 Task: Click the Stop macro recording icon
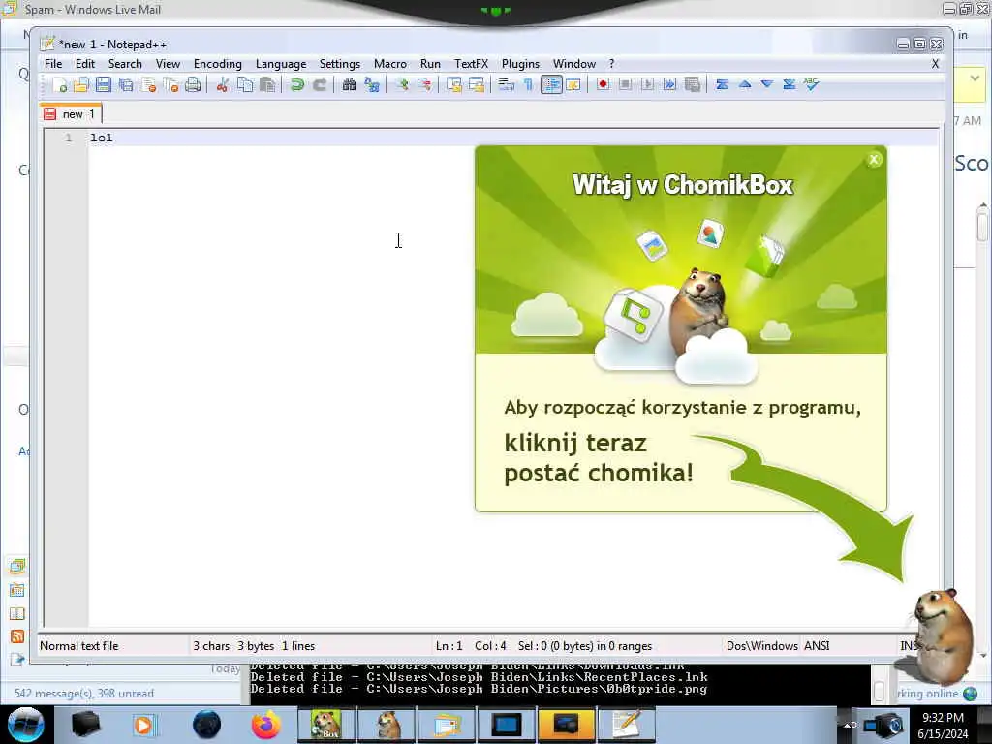click(625, 84)
